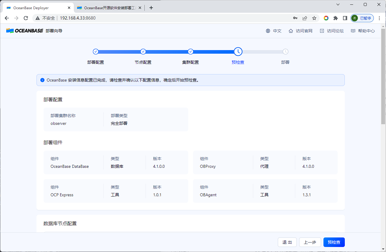Click the 部署配置 step label
Screen dimensions: 386x252
click(95, 62)
